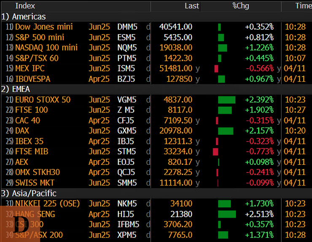Click last price 20978.00
The height and width of the screenshot is (242, 312).
coord(176,131)
